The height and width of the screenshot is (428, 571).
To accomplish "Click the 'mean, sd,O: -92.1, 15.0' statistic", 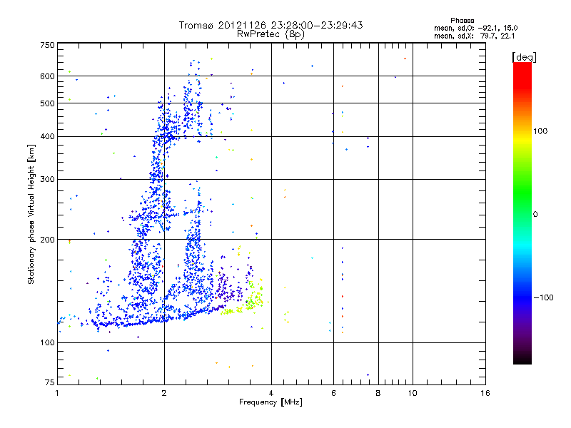I will coord(475,28).
